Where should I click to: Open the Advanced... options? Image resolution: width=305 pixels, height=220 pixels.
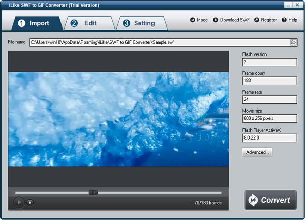coord(258,152)
